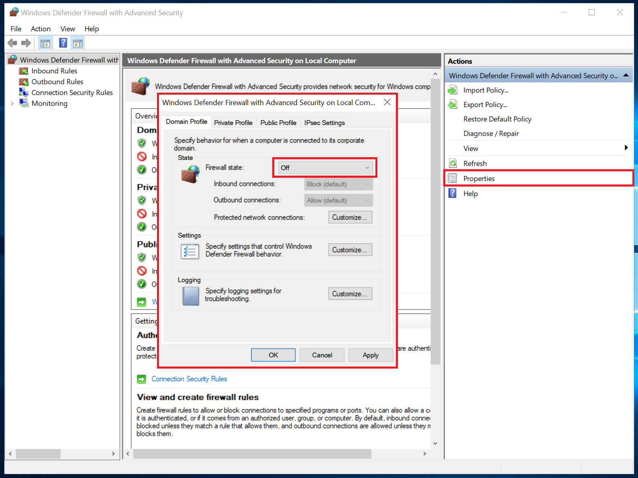Click Customize in the Logging section

tap(350, 294)
